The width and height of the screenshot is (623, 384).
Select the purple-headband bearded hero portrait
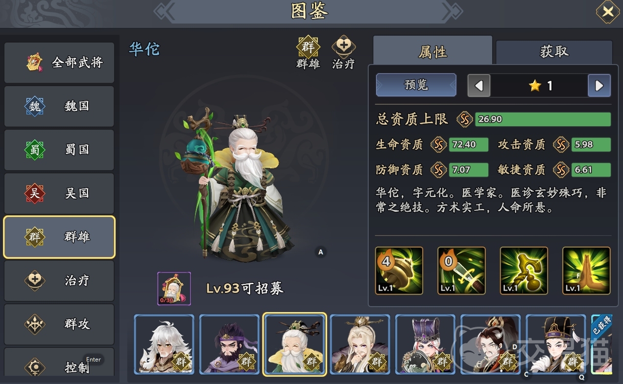point(229,344)
